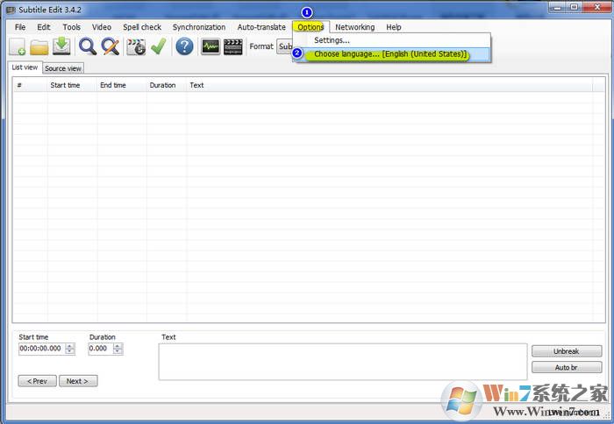Screen dimensions: 614x424
Task: Open the Auto-translate menu
Action: (261, 27)
